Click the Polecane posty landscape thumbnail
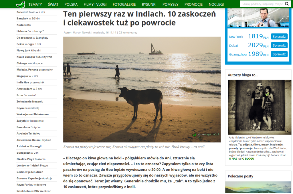Viewport: 293px width, 194px height. [x=258, y=187]
